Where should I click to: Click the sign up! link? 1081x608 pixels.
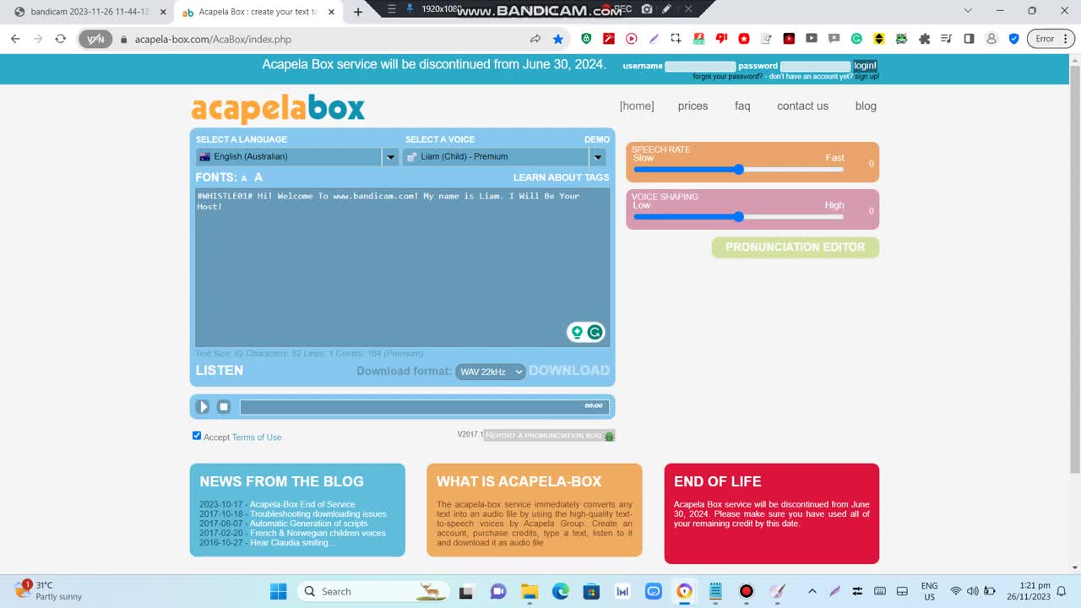[867, 76]
